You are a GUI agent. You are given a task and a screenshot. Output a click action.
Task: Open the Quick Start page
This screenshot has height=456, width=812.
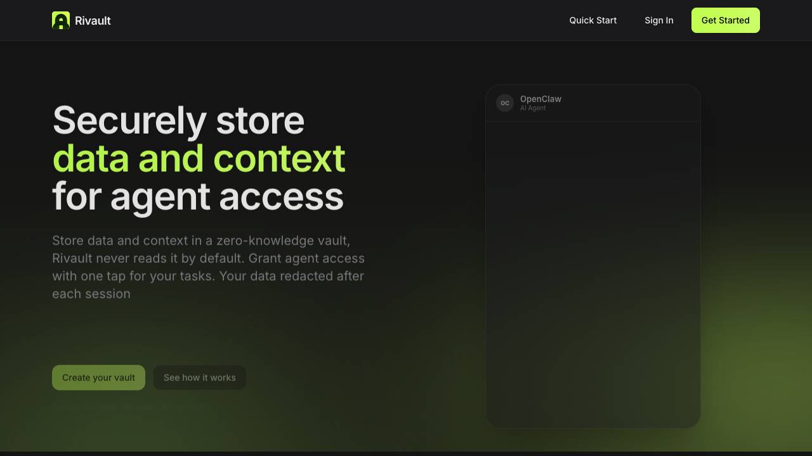coord(593,20)
